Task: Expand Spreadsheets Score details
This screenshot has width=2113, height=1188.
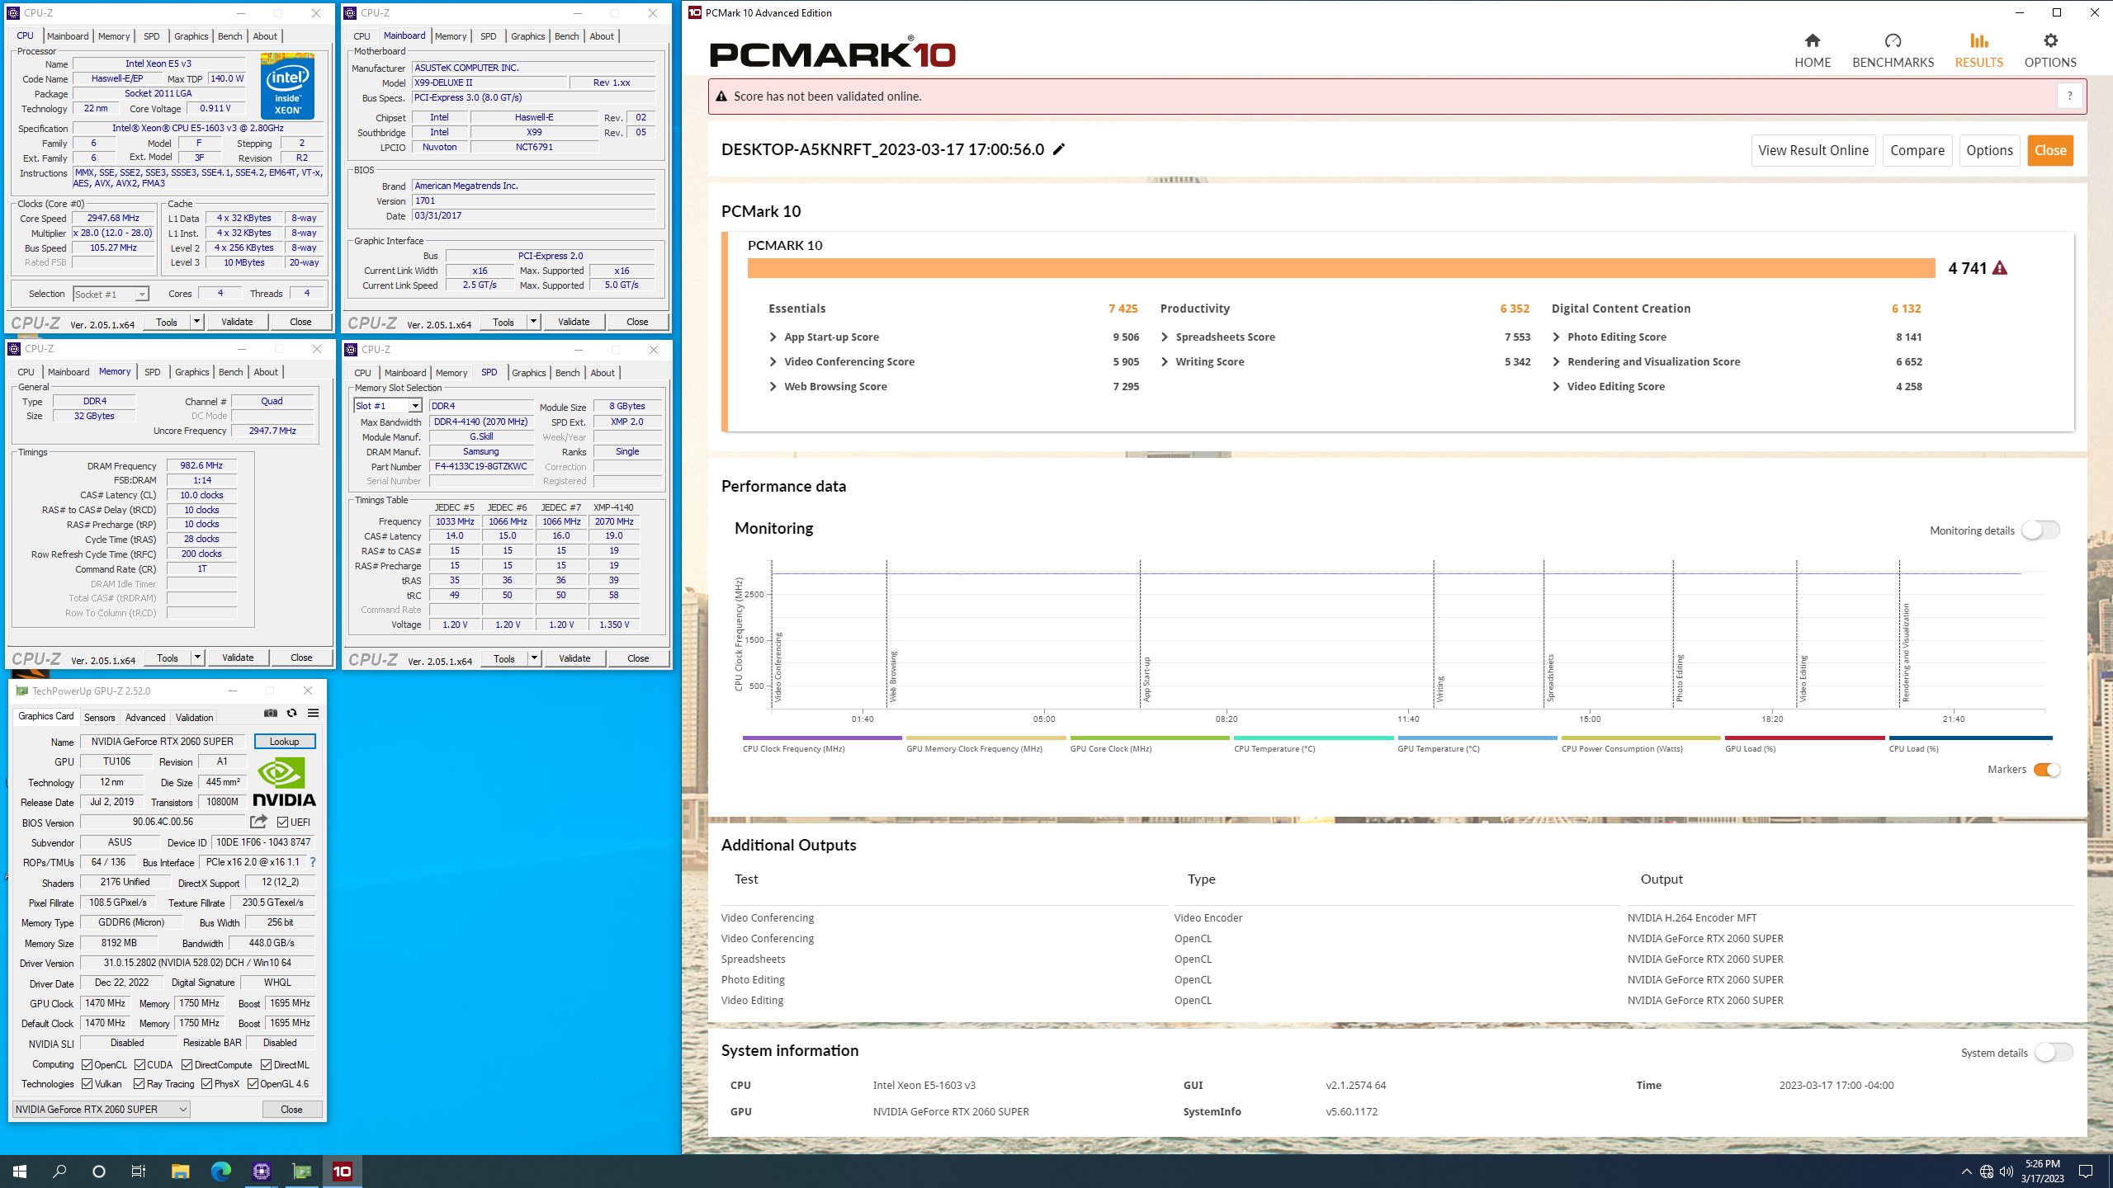Action: [x=1165, y=337]
